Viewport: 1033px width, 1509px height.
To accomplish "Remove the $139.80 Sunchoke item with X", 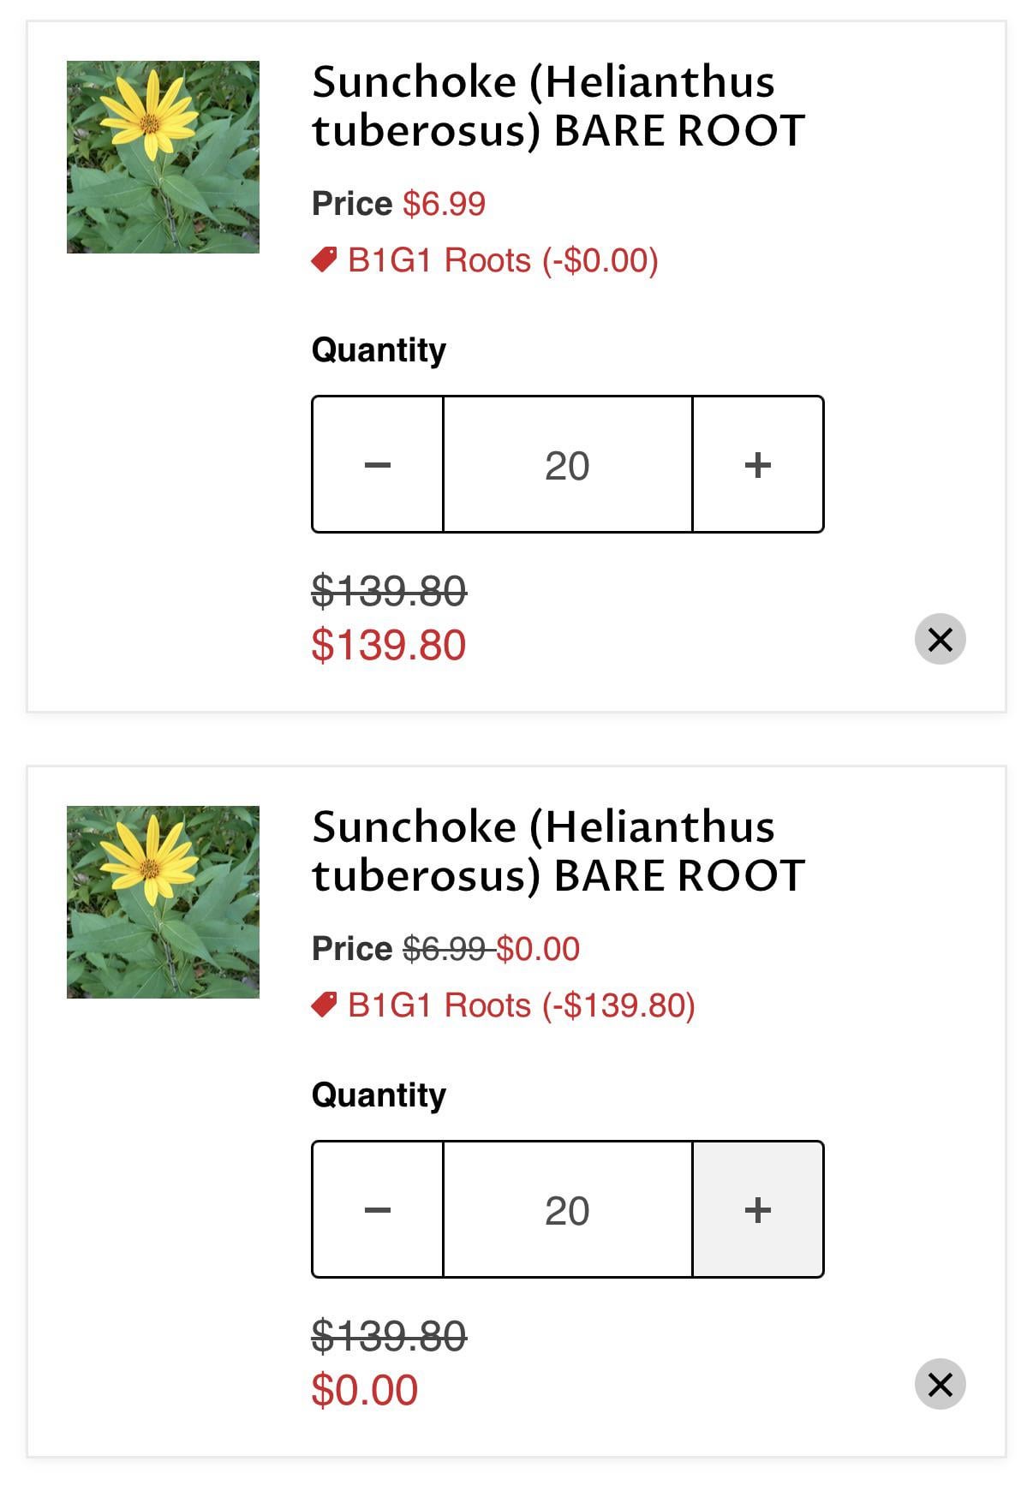I will 940,639.
